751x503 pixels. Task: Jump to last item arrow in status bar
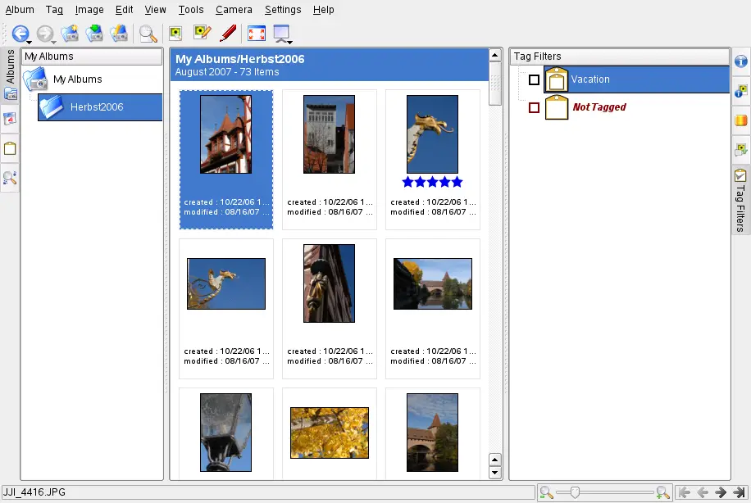(x=739, y=492)
